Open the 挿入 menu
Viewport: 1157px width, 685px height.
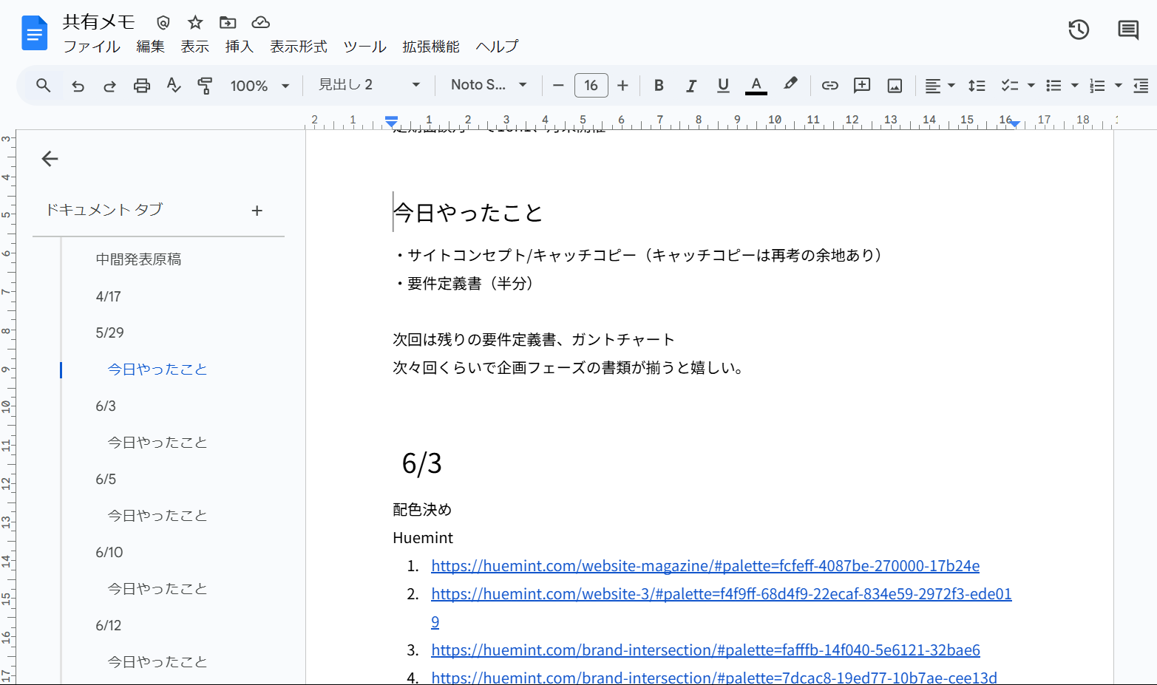(x=240, y=47)
